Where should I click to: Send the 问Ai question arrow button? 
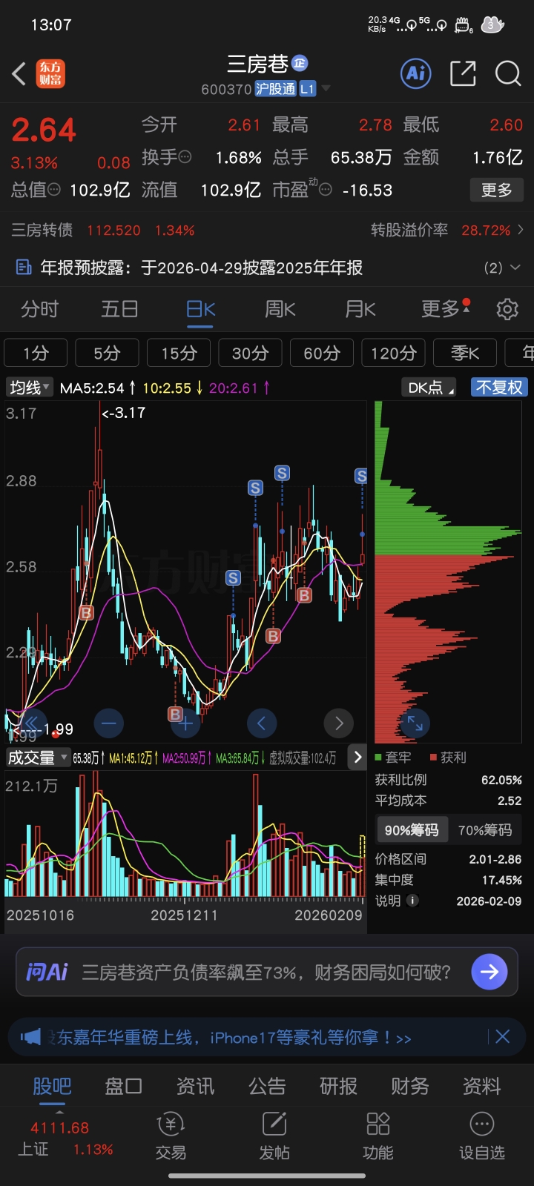click(489, 972)
